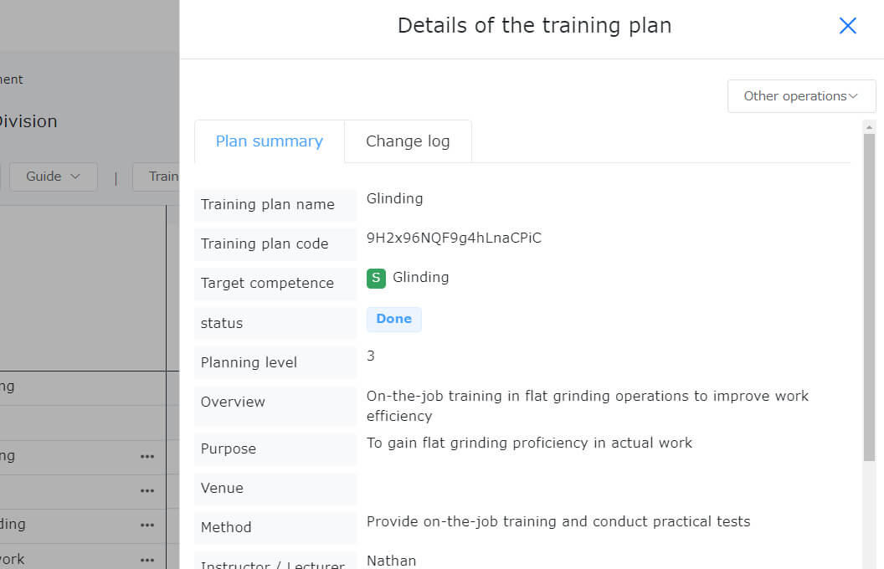Expand the Guide dropdown

coord(53,177)
